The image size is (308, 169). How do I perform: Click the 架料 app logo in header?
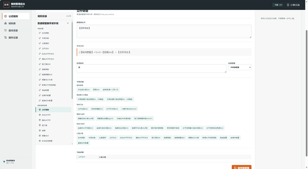(x=6, y=5)
